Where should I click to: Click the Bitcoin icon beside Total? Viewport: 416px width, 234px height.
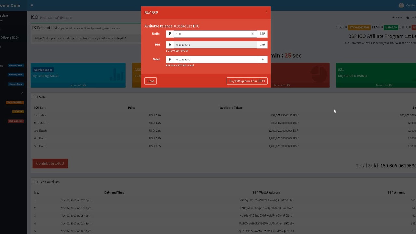[170, 59]
